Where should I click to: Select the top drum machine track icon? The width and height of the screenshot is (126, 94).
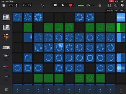[x=6, y=17]
